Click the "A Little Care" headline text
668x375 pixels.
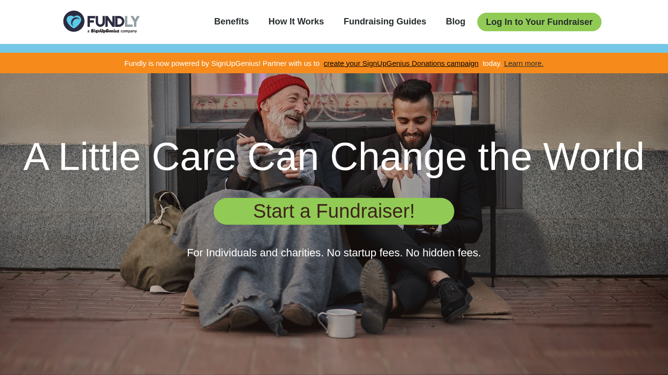click(130, 156)
